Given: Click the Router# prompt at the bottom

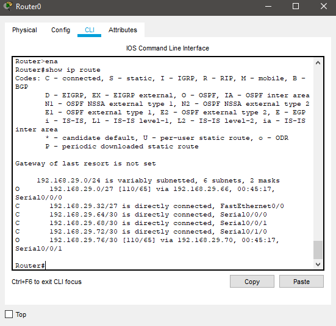Looking at the screenshot, I should tap(30, 266).
